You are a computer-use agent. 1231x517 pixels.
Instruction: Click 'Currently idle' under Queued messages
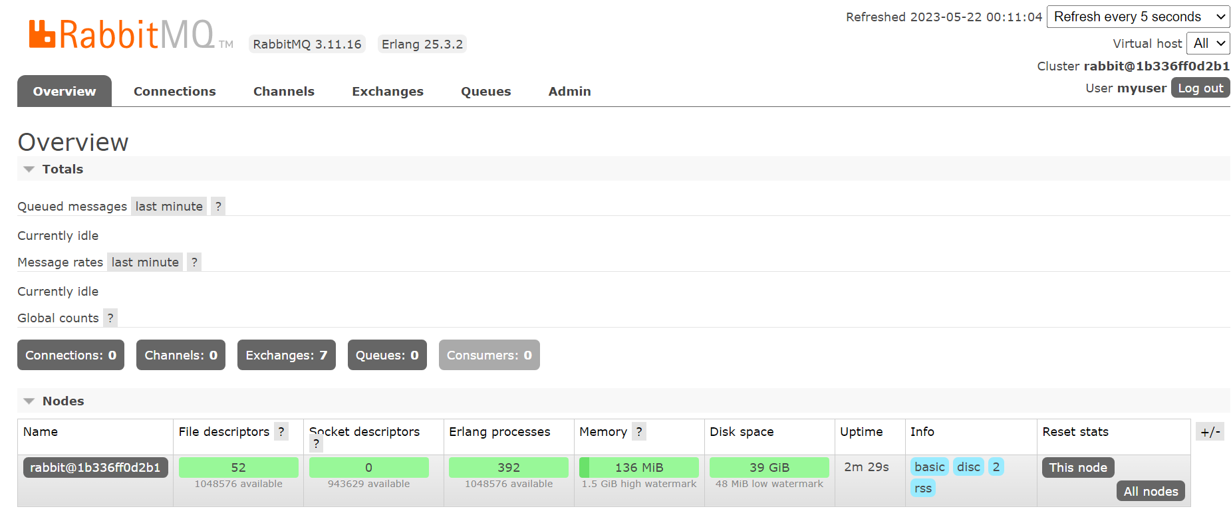pyautogui.click(x=58, y=236)
